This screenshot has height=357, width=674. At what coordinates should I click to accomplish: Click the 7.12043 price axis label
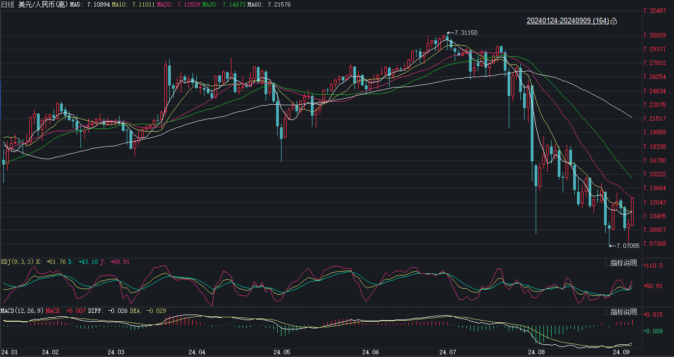click(x=655, y=202)
